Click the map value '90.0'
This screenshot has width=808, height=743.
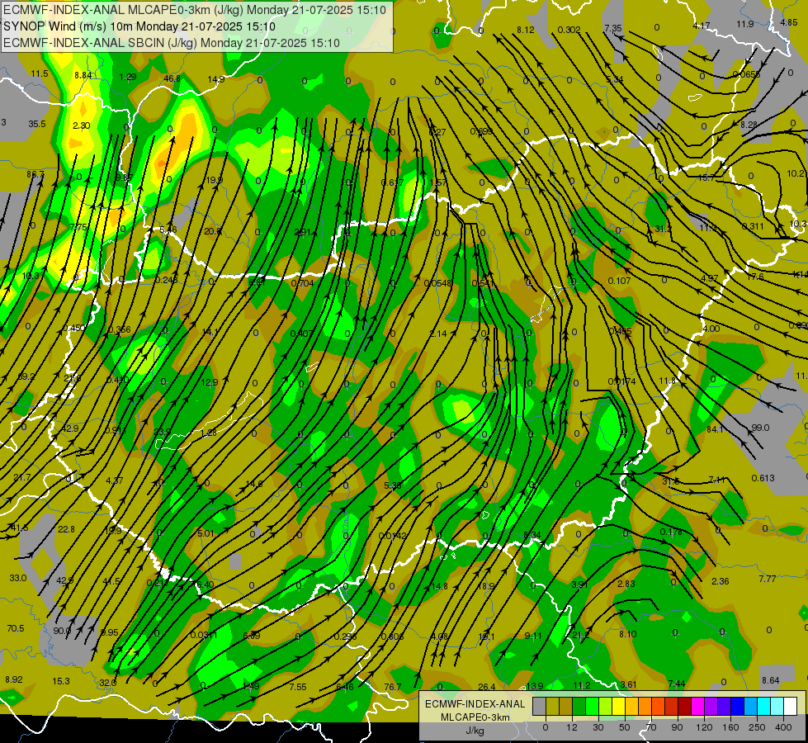tap(62, 631)
